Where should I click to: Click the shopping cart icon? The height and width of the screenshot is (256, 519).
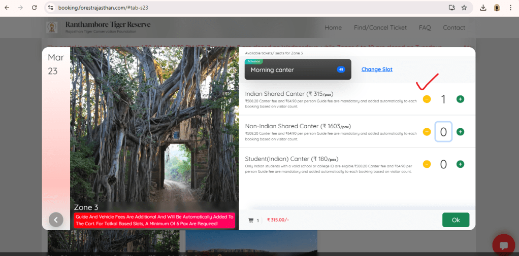click(250, 220)
